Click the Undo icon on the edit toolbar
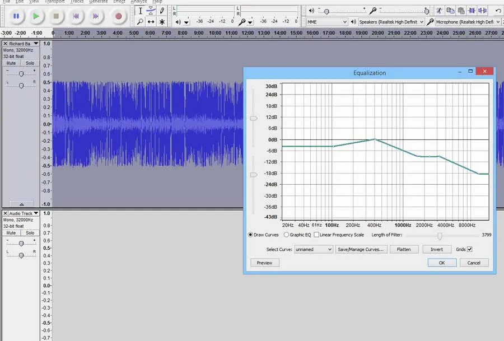This screenshot has height=341, width=504. tap(498, 10)
